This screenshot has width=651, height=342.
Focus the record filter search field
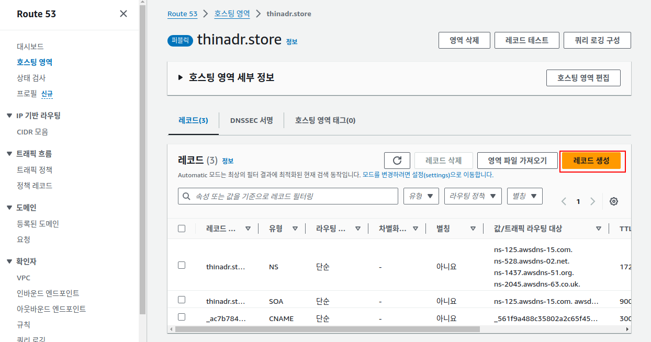(288, 196)
